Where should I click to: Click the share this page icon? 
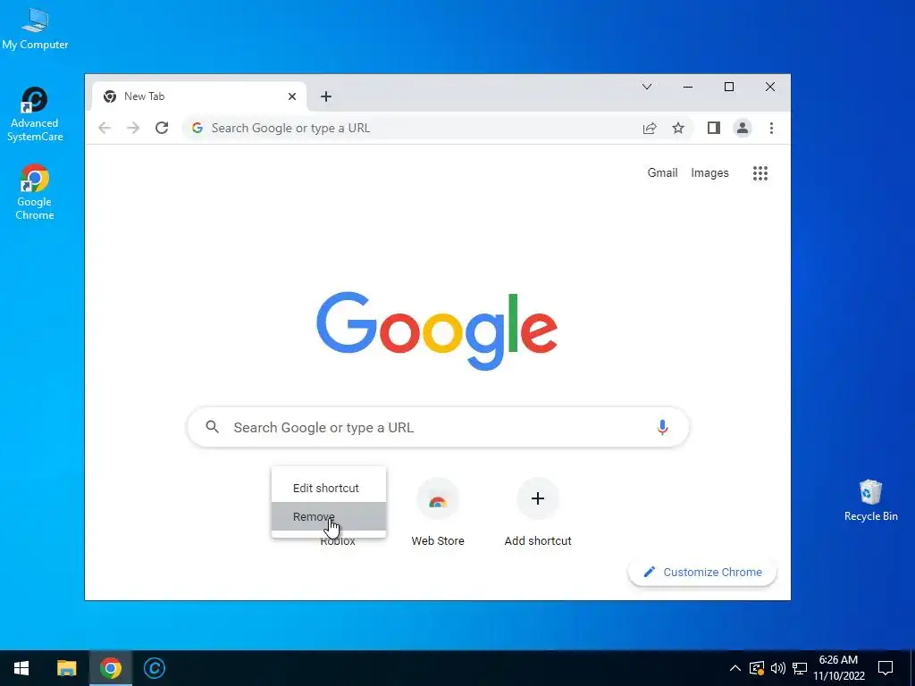point(650,128)
